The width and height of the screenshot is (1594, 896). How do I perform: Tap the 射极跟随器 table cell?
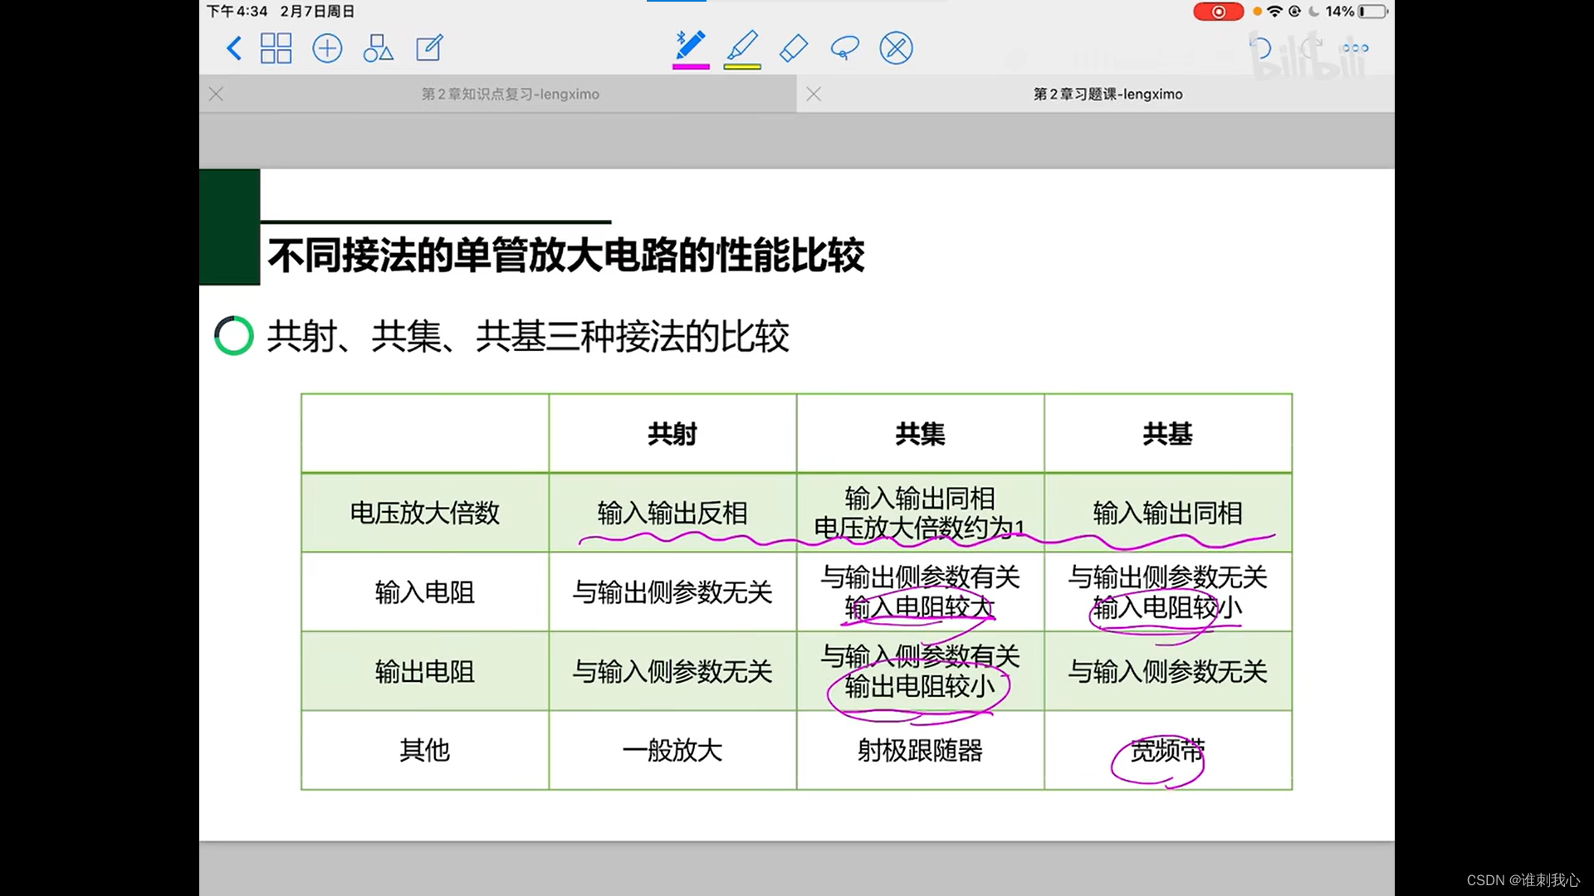[x=920, y=751]
